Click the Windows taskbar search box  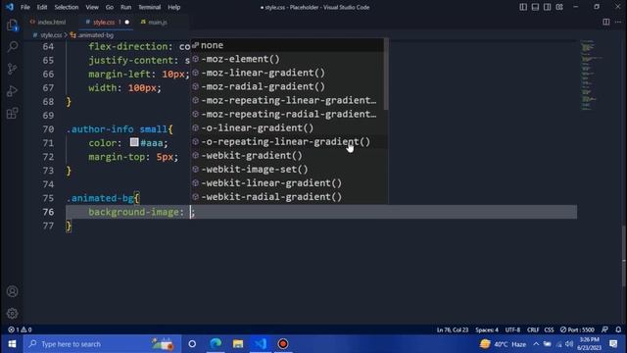pyautogui.click(x=102, y=344)
